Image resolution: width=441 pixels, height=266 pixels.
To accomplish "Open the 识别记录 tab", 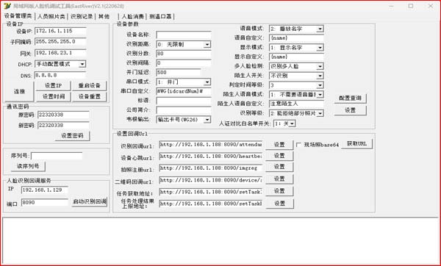I will point(82,17).
